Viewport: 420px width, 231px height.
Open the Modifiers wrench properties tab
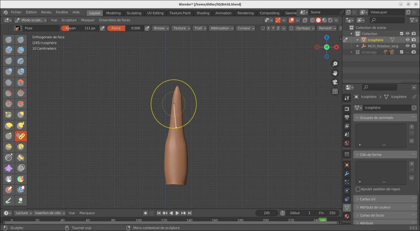coord(347,173)
